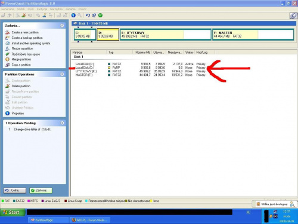Click the Delete partition link

[21, 86]
